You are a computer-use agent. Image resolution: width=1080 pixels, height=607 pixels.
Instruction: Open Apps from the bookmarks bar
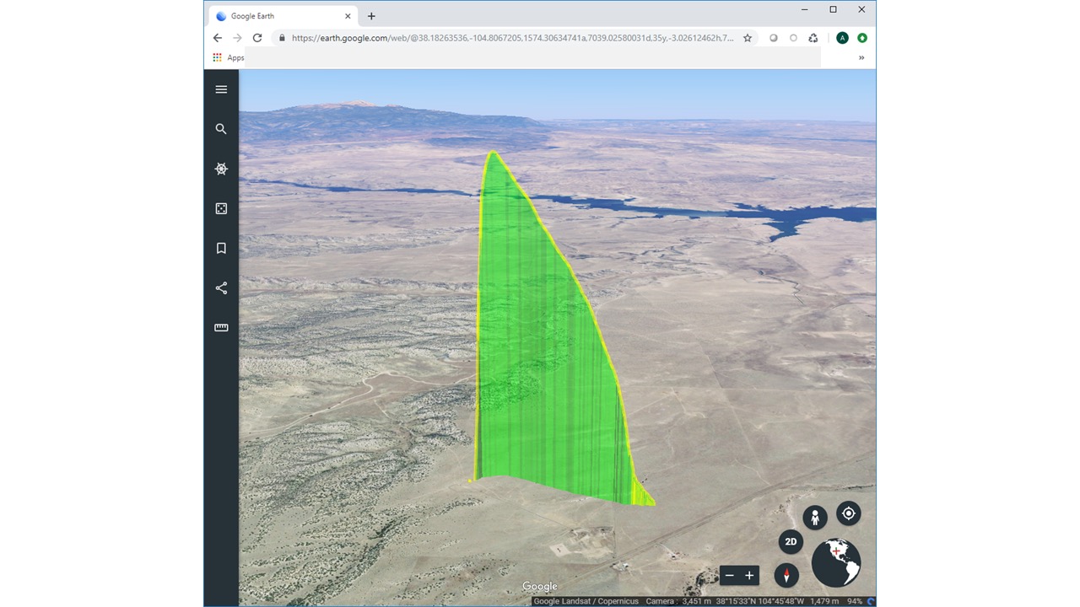pyautogui.click(x=228, y=57)
